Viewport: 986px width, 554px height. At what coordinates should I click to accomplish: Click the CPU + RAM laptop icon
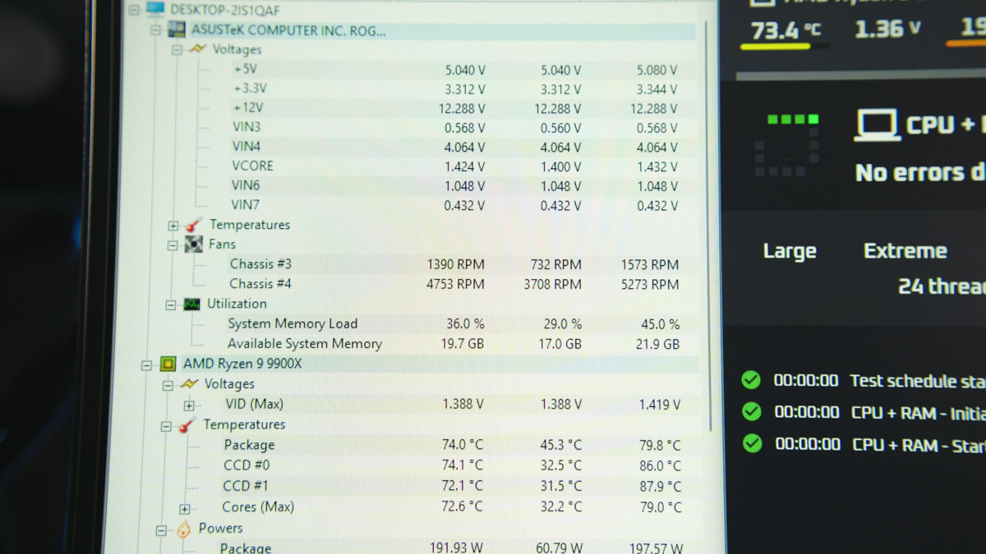[x=876, y=125]
